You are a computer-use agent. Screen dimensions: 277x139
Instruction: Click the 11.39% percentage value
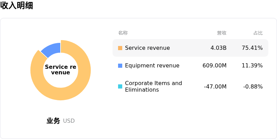[252, 66]
